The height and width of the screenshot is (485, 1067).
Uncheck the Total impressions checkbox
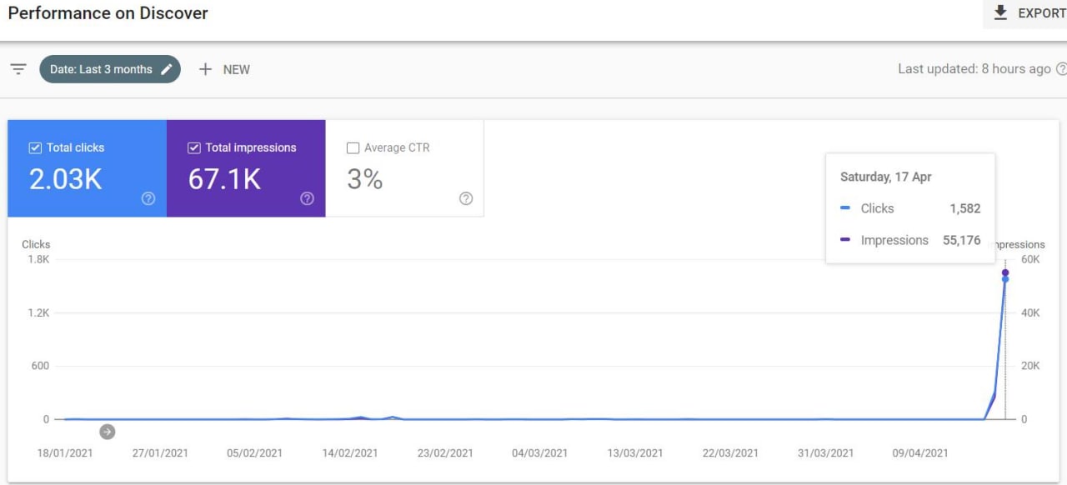tap(194, 147)
